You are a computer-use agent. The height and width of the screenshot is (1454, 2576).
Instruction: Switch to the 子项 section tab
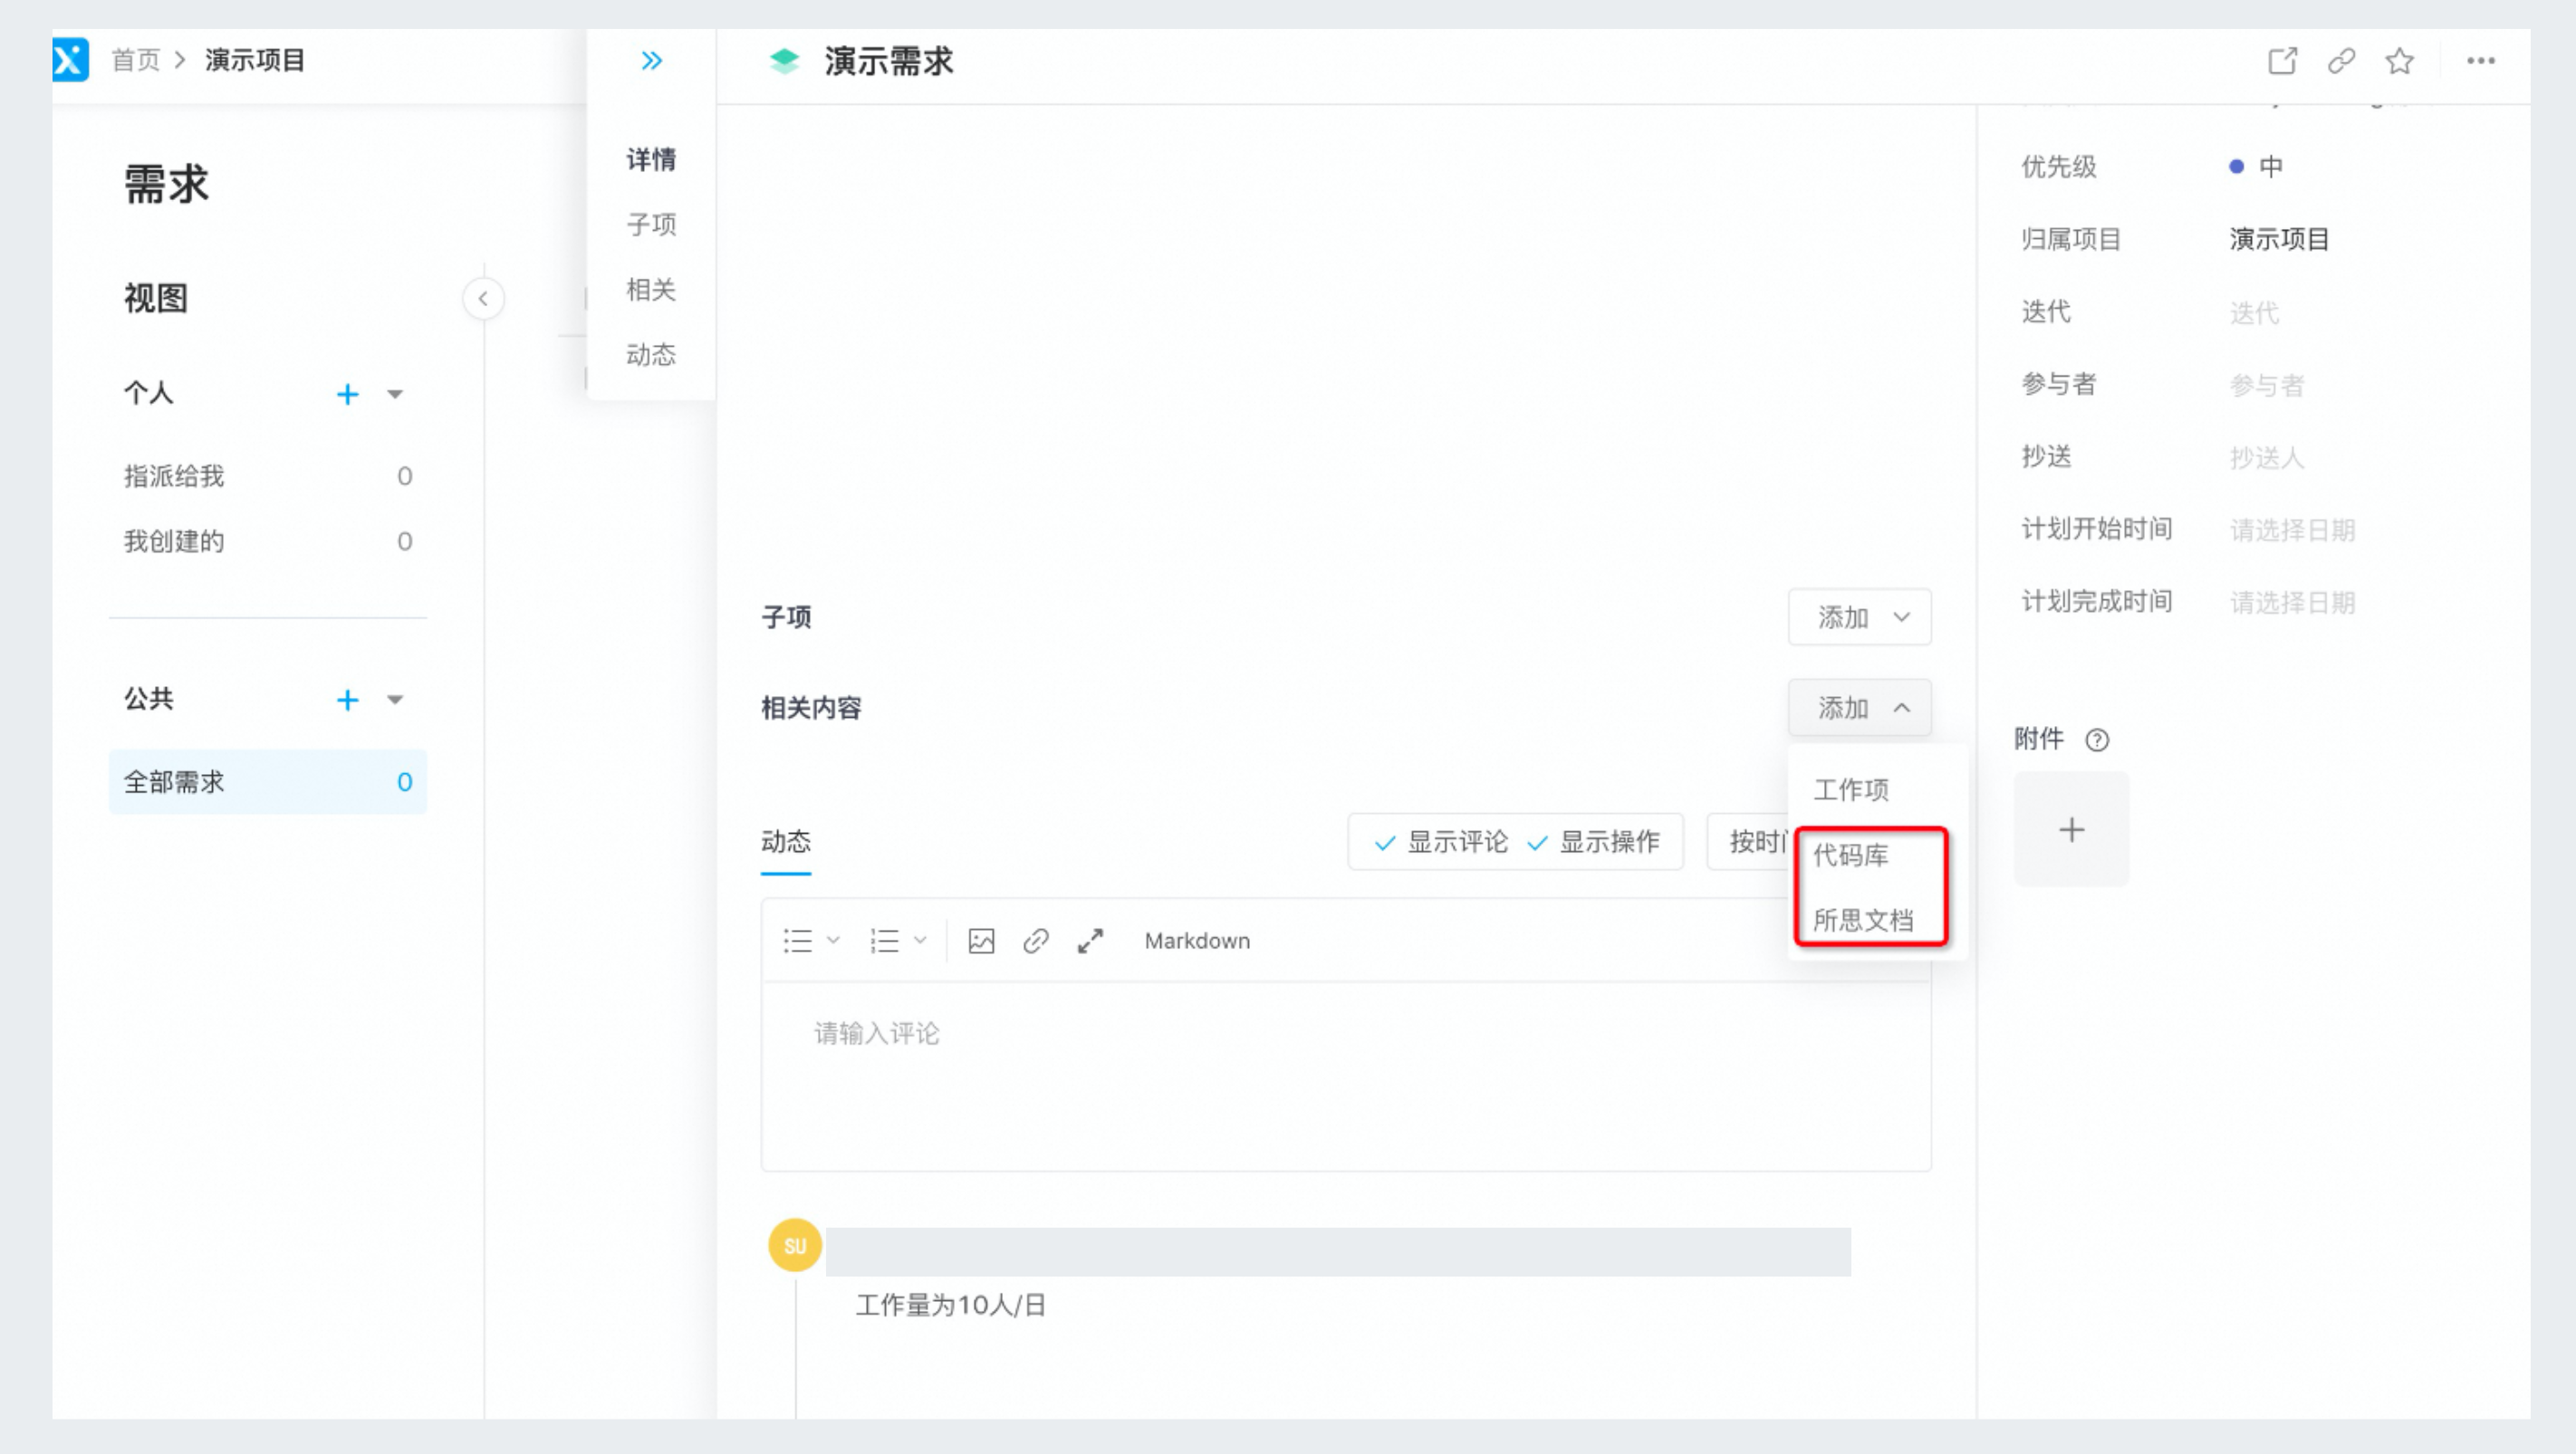click(x=651, y=224)
